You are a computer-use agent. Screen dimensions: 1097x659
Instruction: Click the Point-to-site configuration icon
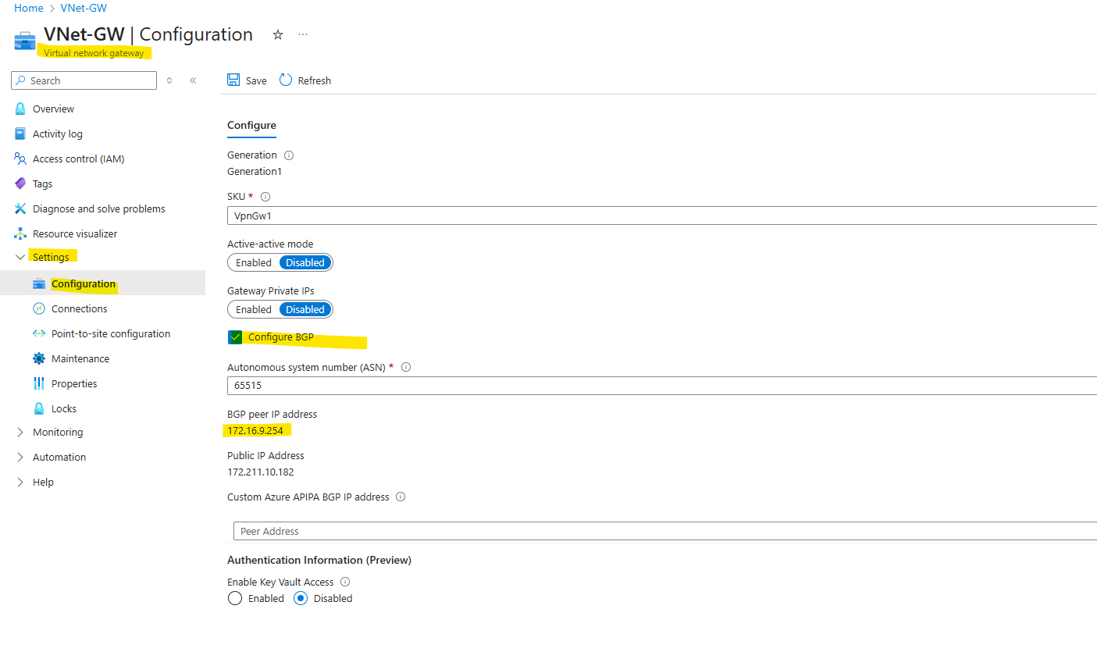[x=39, y=333]
